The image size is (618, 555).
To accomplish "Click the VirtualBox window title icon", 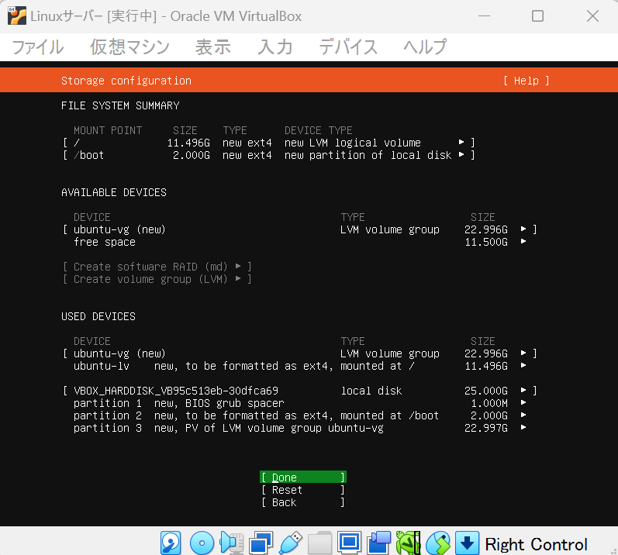I will (x=17, y=16).
